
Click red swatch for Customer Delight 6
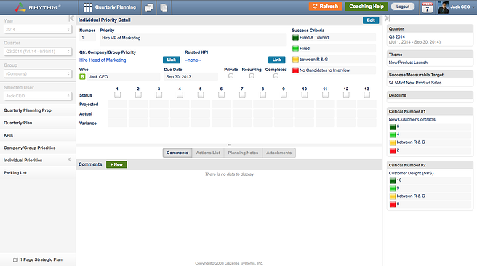tap(393, 204)
